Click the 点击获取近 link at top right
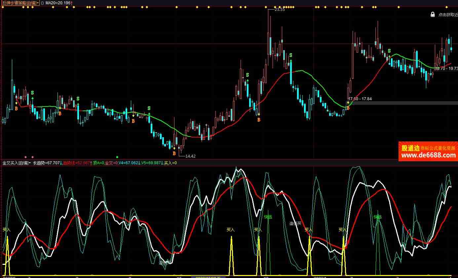The image size is (458, 278). point(448,15)
